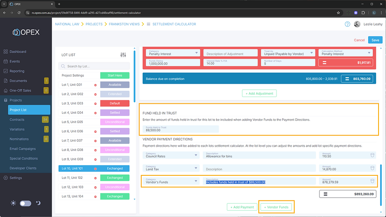386x217 pixels.
Task: Click the red icon on Lot 6, Unit G06
Action: (x=95, y=131)
